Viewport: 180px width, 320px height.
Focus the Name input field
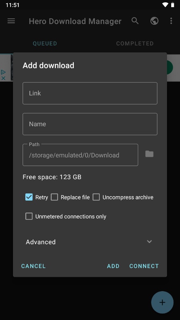click(90, 124)
